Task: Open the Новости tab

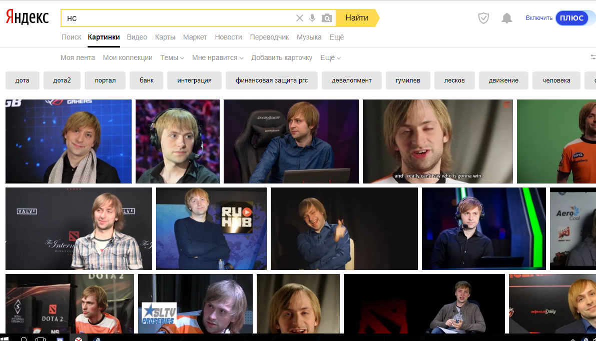Action: click(228, 37)
